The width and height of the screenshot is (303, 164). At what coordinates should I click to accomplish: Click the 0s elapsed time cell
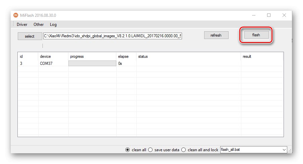[x=126, y=64]
